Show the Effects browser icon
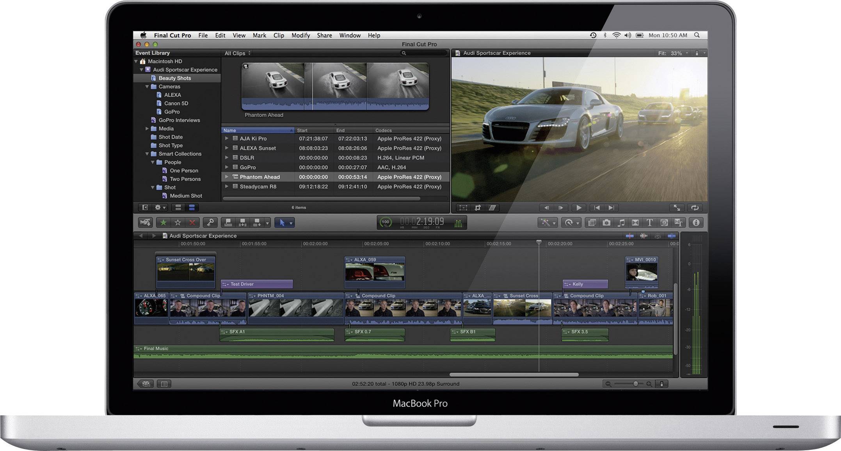 pos(592,223)
